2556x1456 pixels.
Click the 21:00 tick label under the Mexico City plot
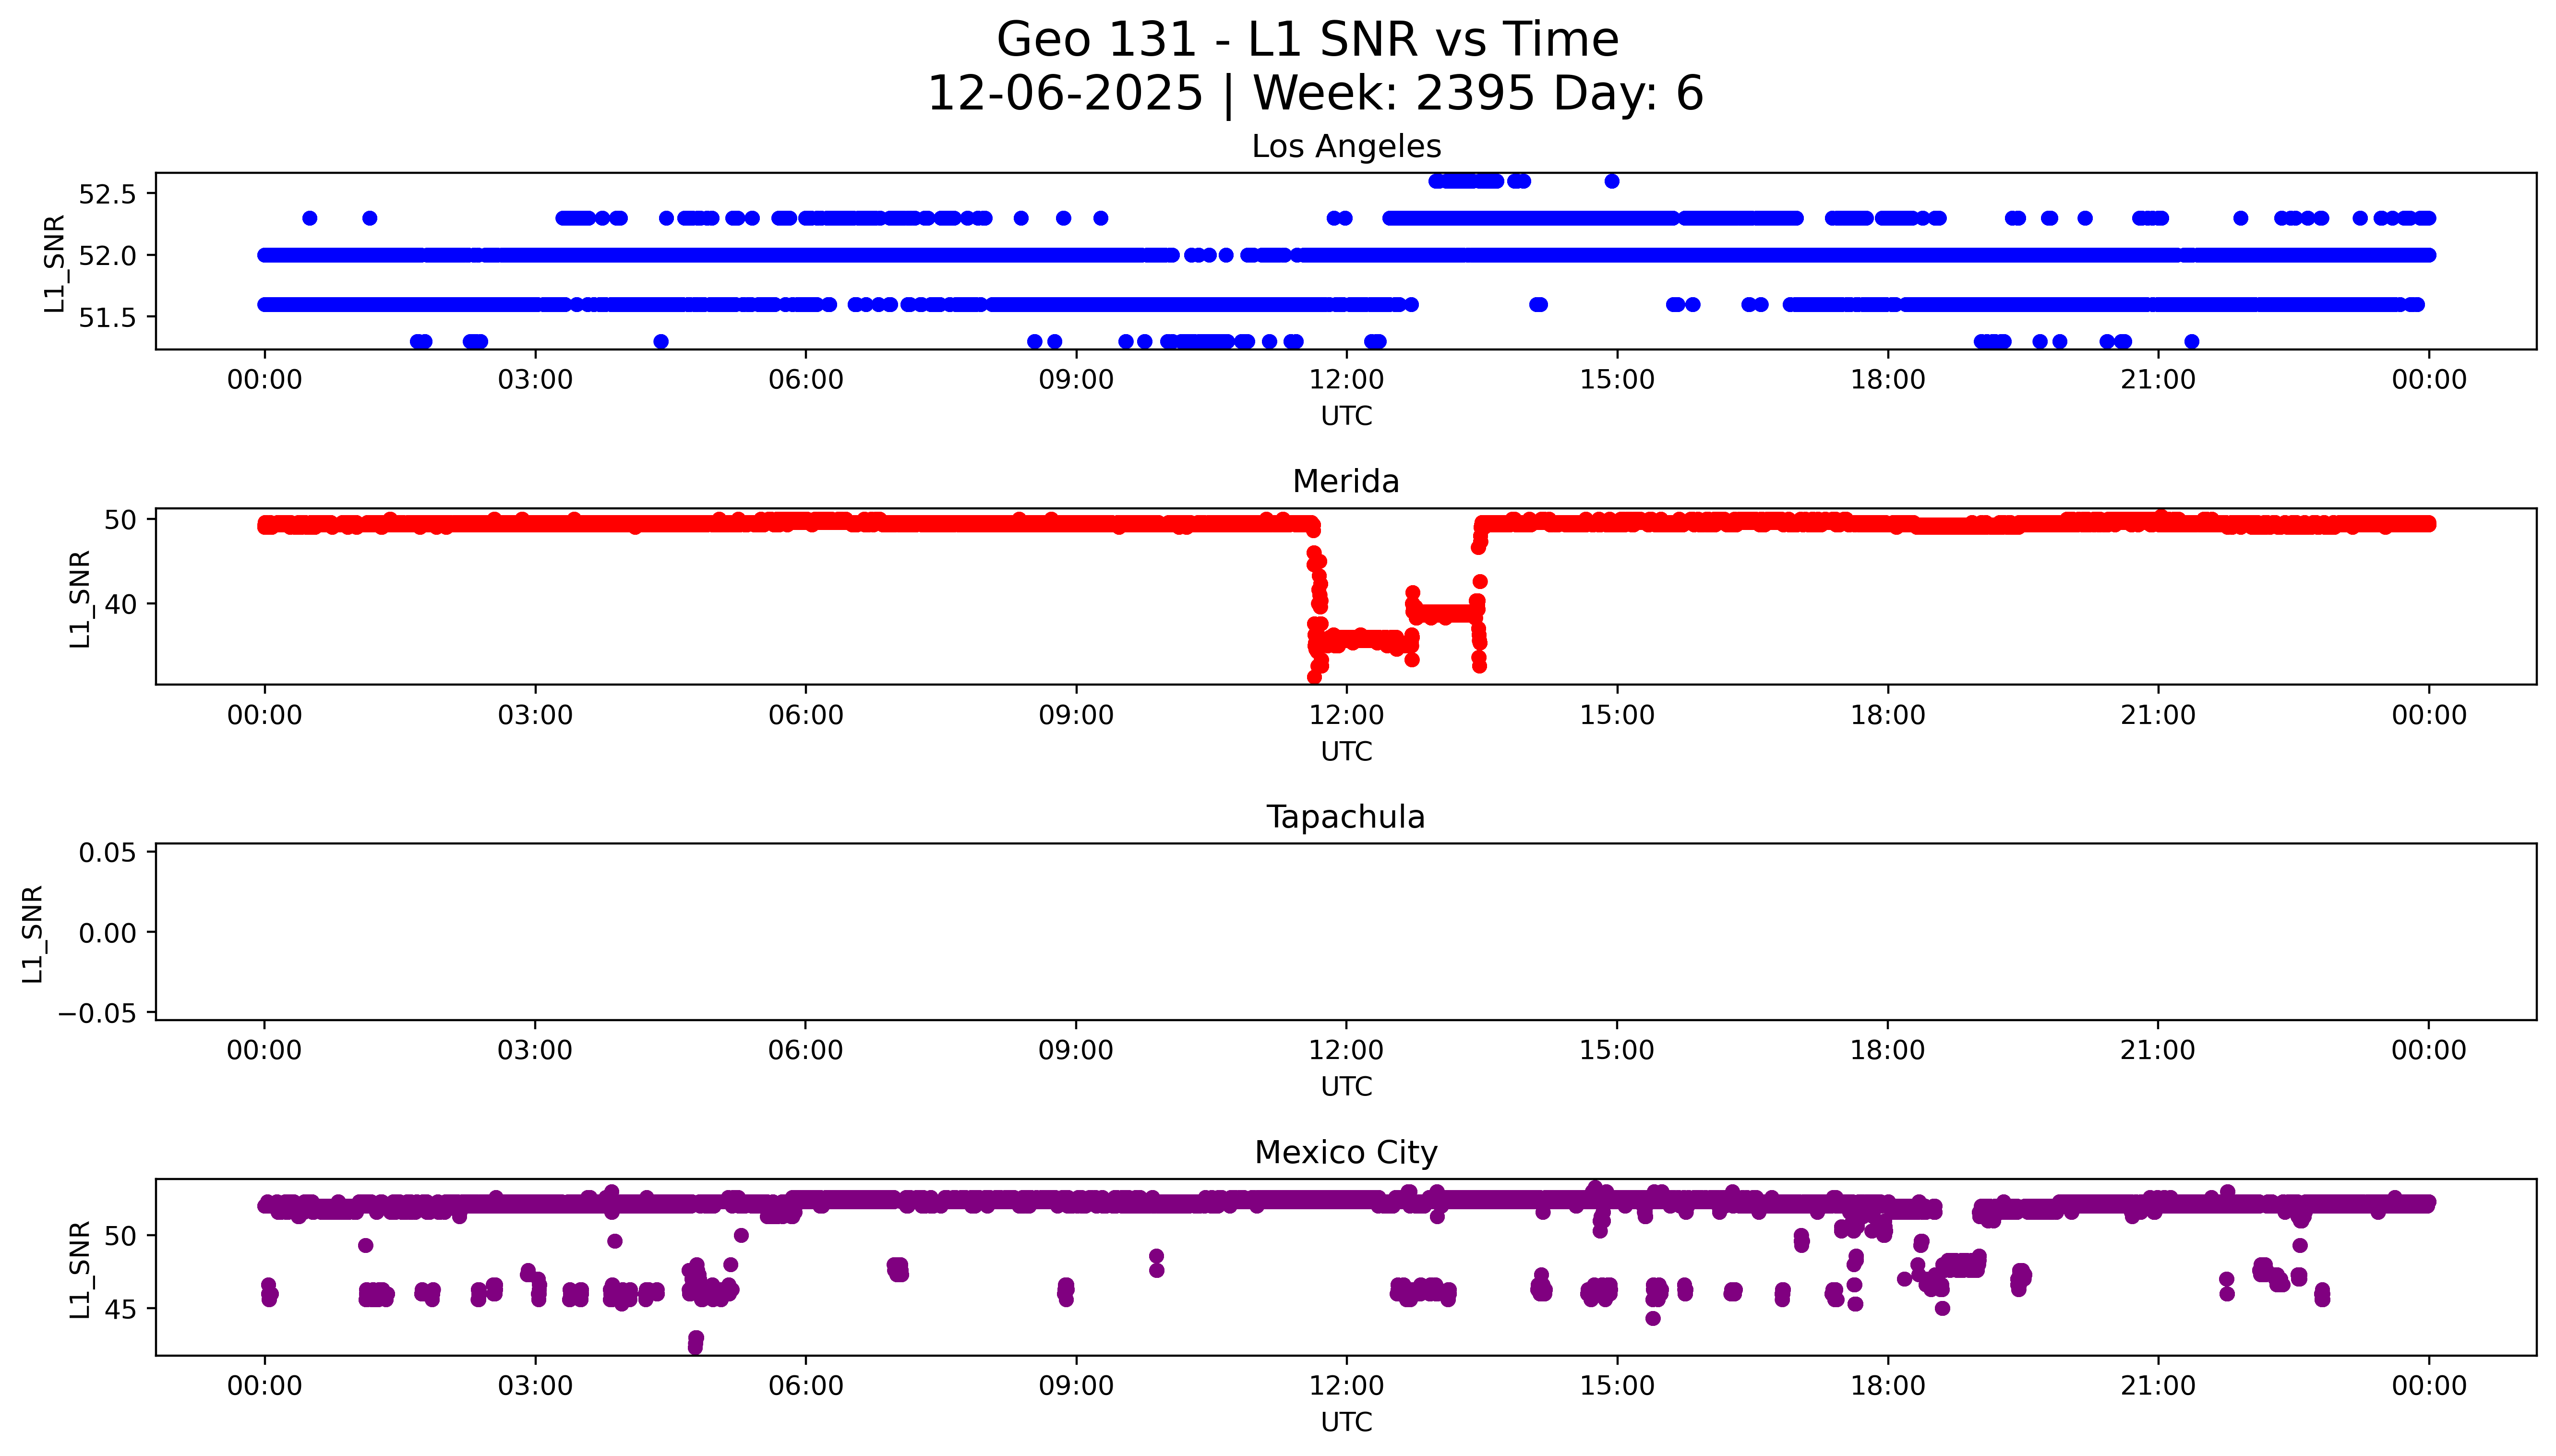point(2157,1386)
